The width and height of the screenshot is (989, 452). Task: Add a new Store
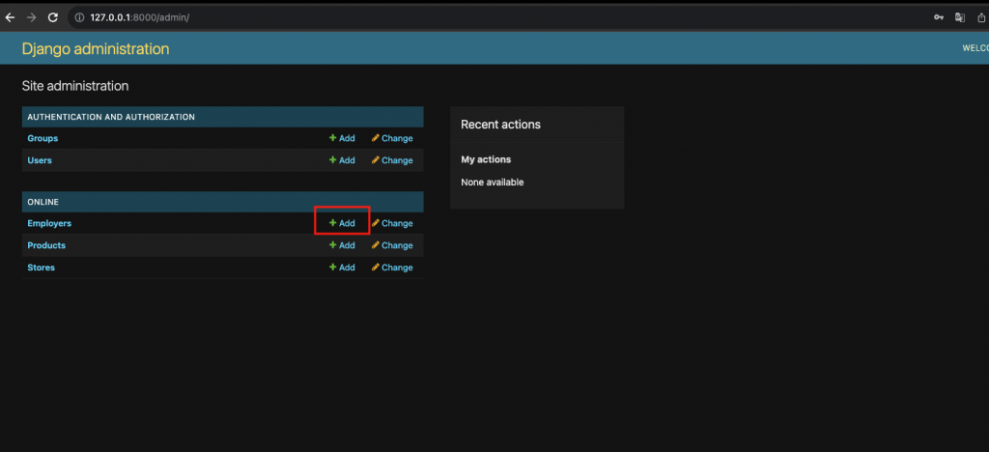click(342, 268)
